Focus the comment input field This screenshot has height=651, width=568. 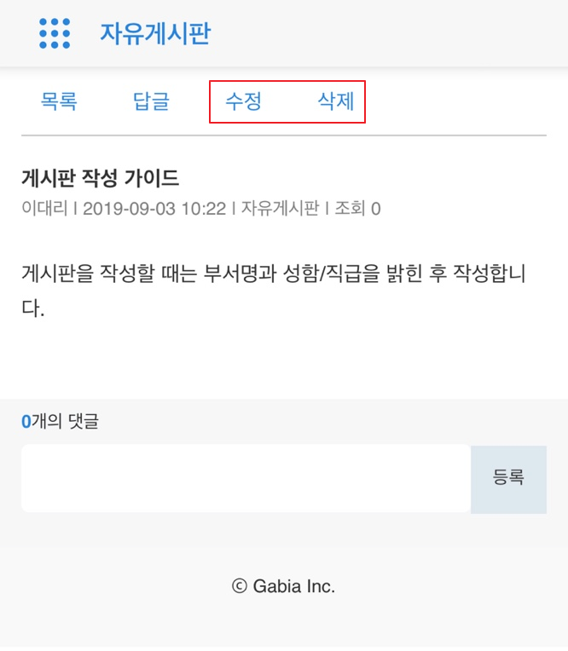click(246, 478)
